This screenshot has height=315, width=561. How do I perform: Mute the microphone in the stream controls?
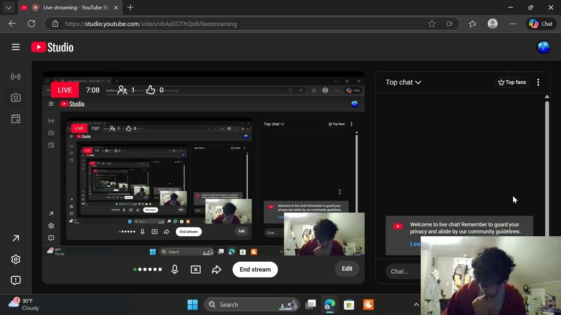pos(175,269)
